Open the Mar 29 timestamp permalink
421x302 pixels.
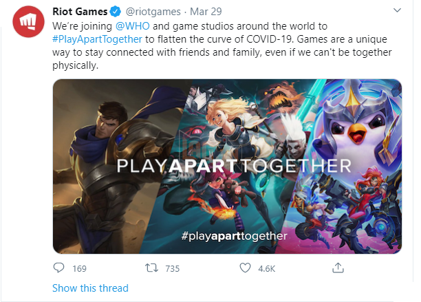click(206, 12)
